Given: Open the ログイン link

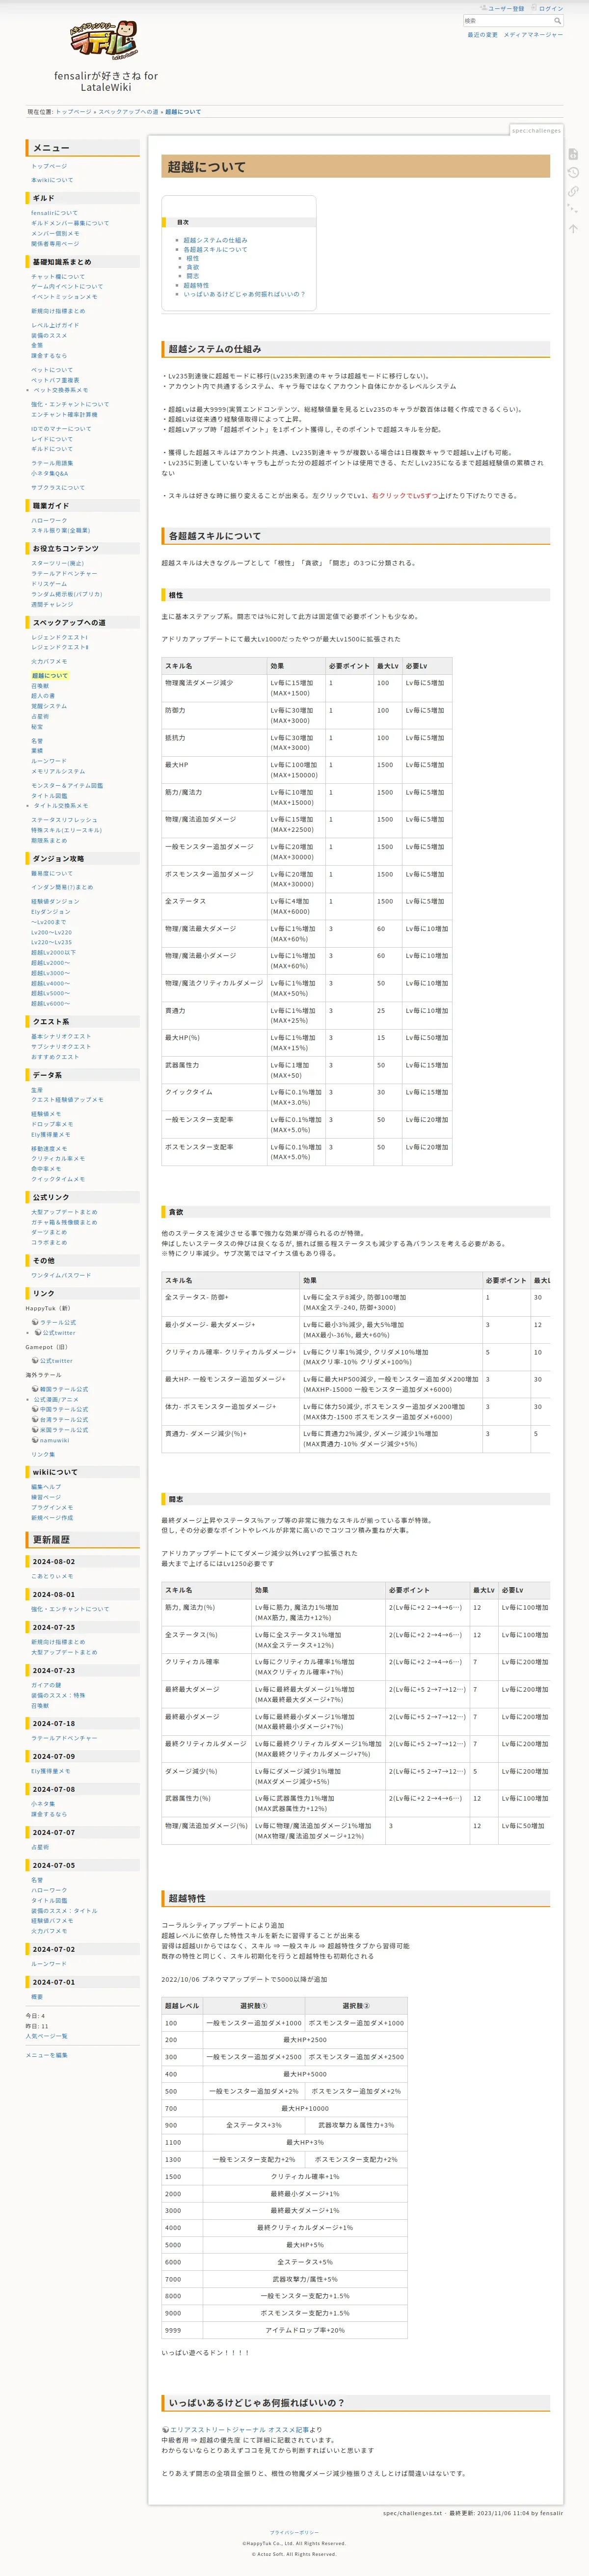Looking at the screenshot, I should (551, 8).
